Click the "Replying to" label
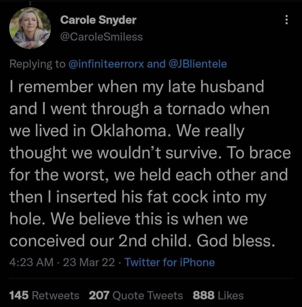This screenshot has width=302, height=307. pyautogui.click(x=37, y=64)
